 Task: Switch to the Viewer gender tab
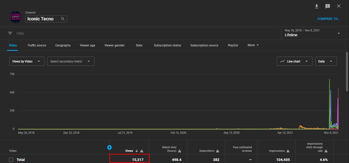tap(115, 45)
